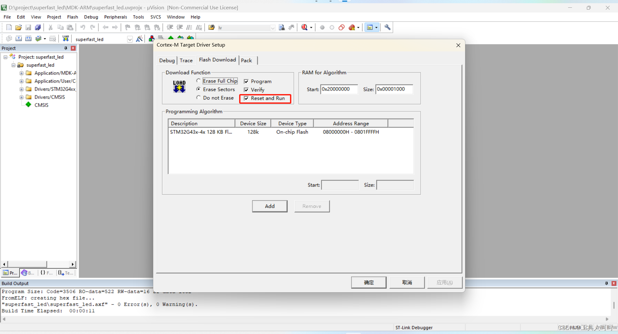Viewport: 618px width, 334px height.
Task: Select the STM32G43x-4x 128 KB Flash algorithm row
Action: click(x=291, y=132)
